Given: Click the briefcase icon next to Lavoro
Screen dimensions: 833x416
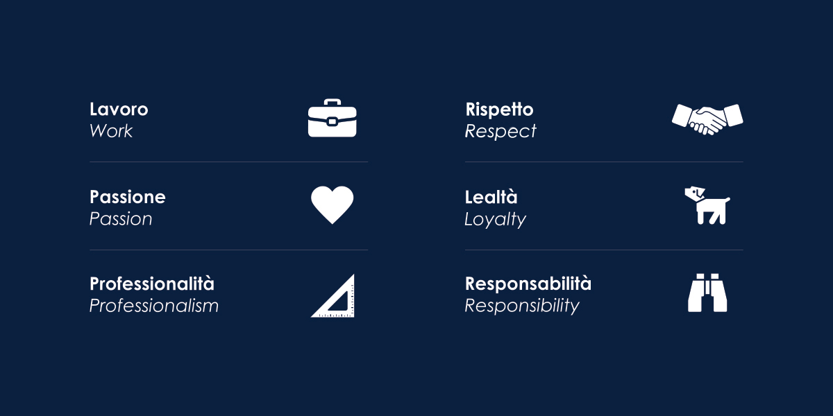Looking at the screenshot, I should tap(332, 119).
